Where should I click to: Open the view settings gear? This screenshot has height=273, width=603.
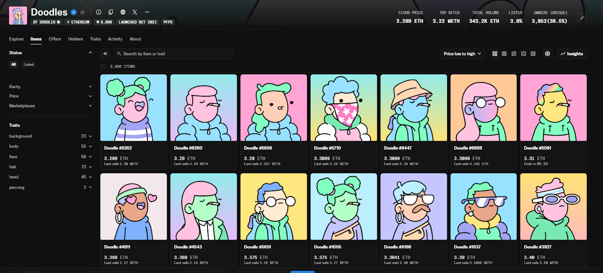click(548, 54)
